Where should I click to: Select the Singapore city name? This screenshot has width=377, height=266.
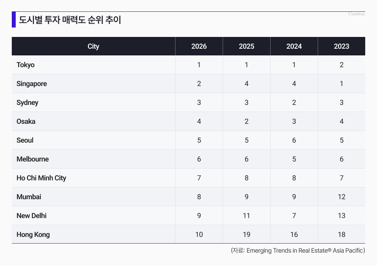tap(32, 84)
